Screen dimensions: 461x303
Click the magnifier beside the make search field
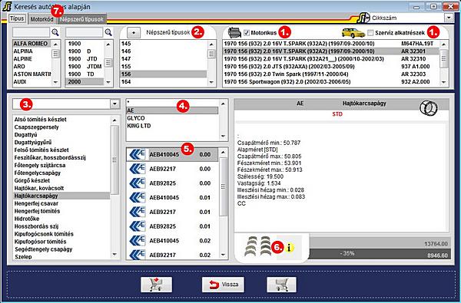pos(55,32)
